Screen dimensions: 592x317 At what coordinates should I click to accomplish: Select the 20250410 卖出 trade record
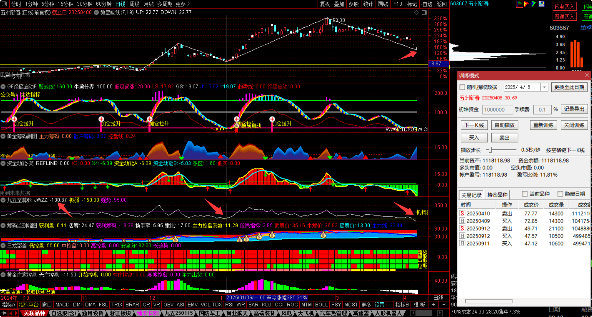(x=525, y=214)
